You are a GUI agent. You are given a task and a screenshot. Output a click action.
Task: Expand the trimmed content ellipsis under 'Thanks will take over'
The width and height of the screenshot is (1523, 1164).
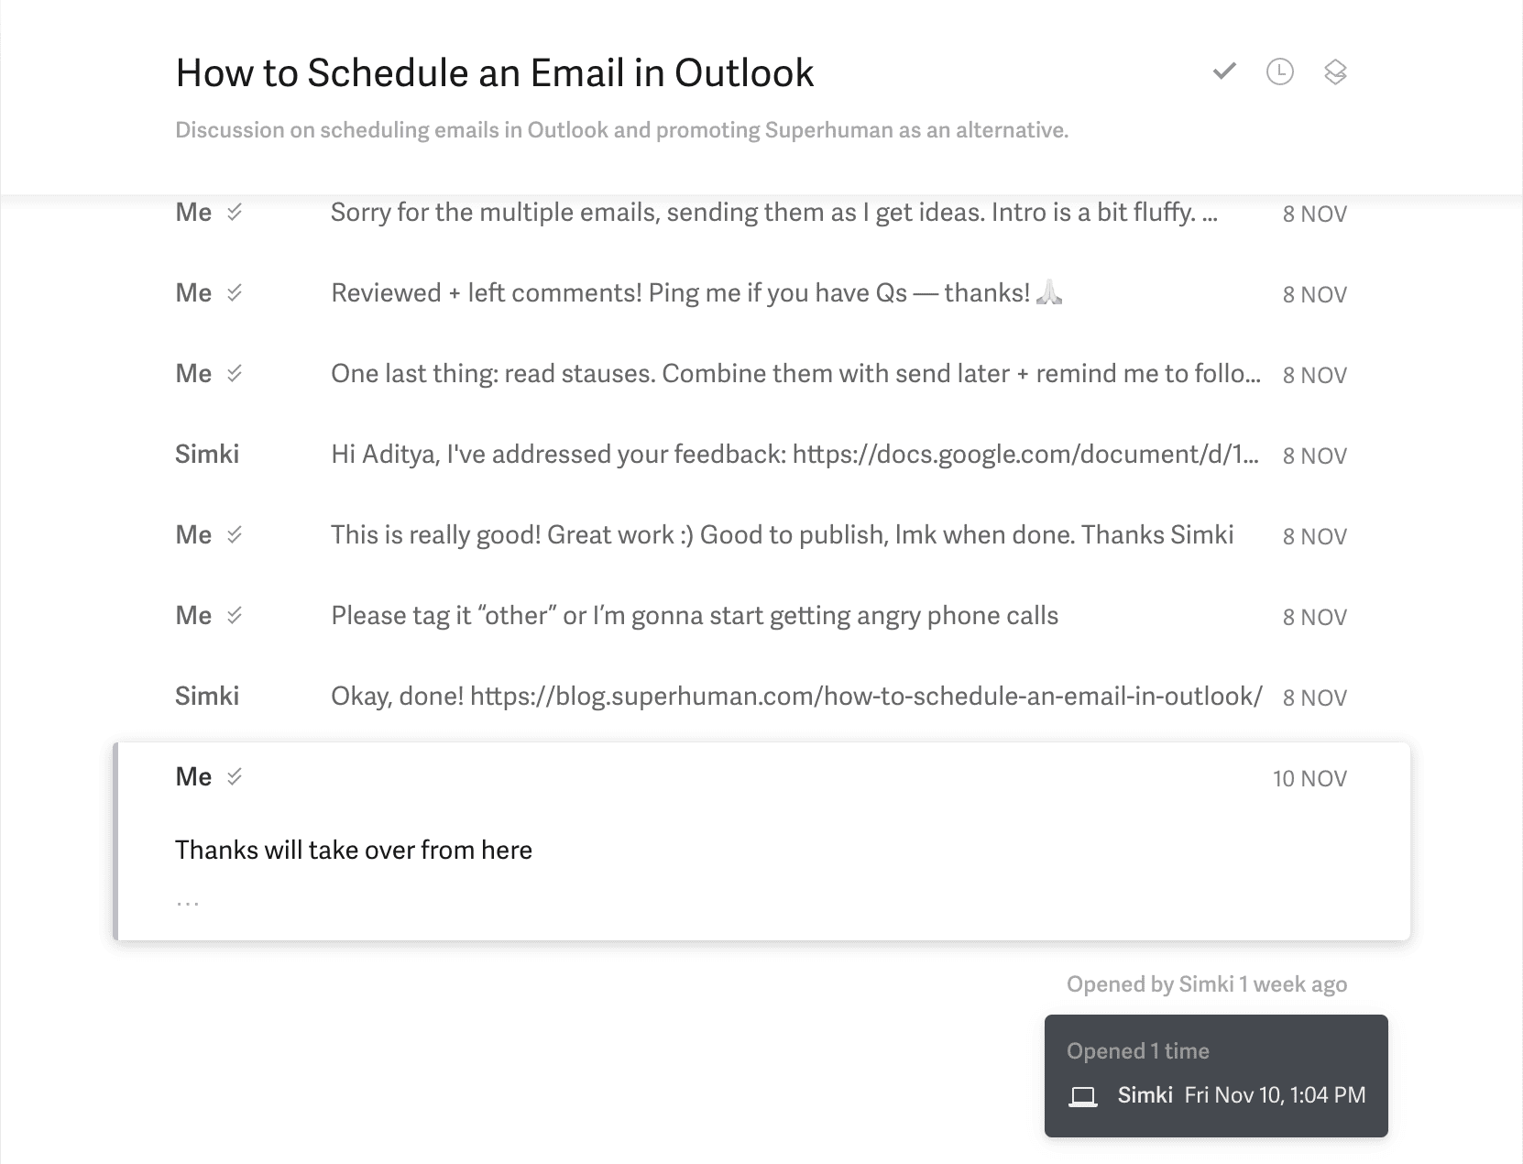(188, 903)
